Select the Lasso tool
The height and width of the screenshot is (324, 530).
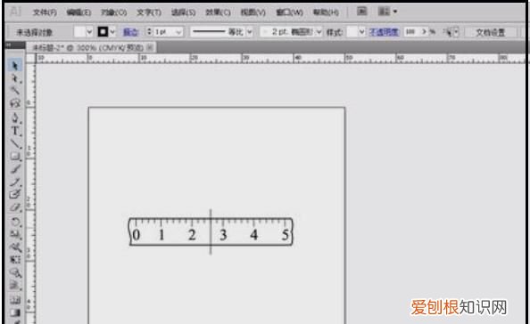[15, 103]
